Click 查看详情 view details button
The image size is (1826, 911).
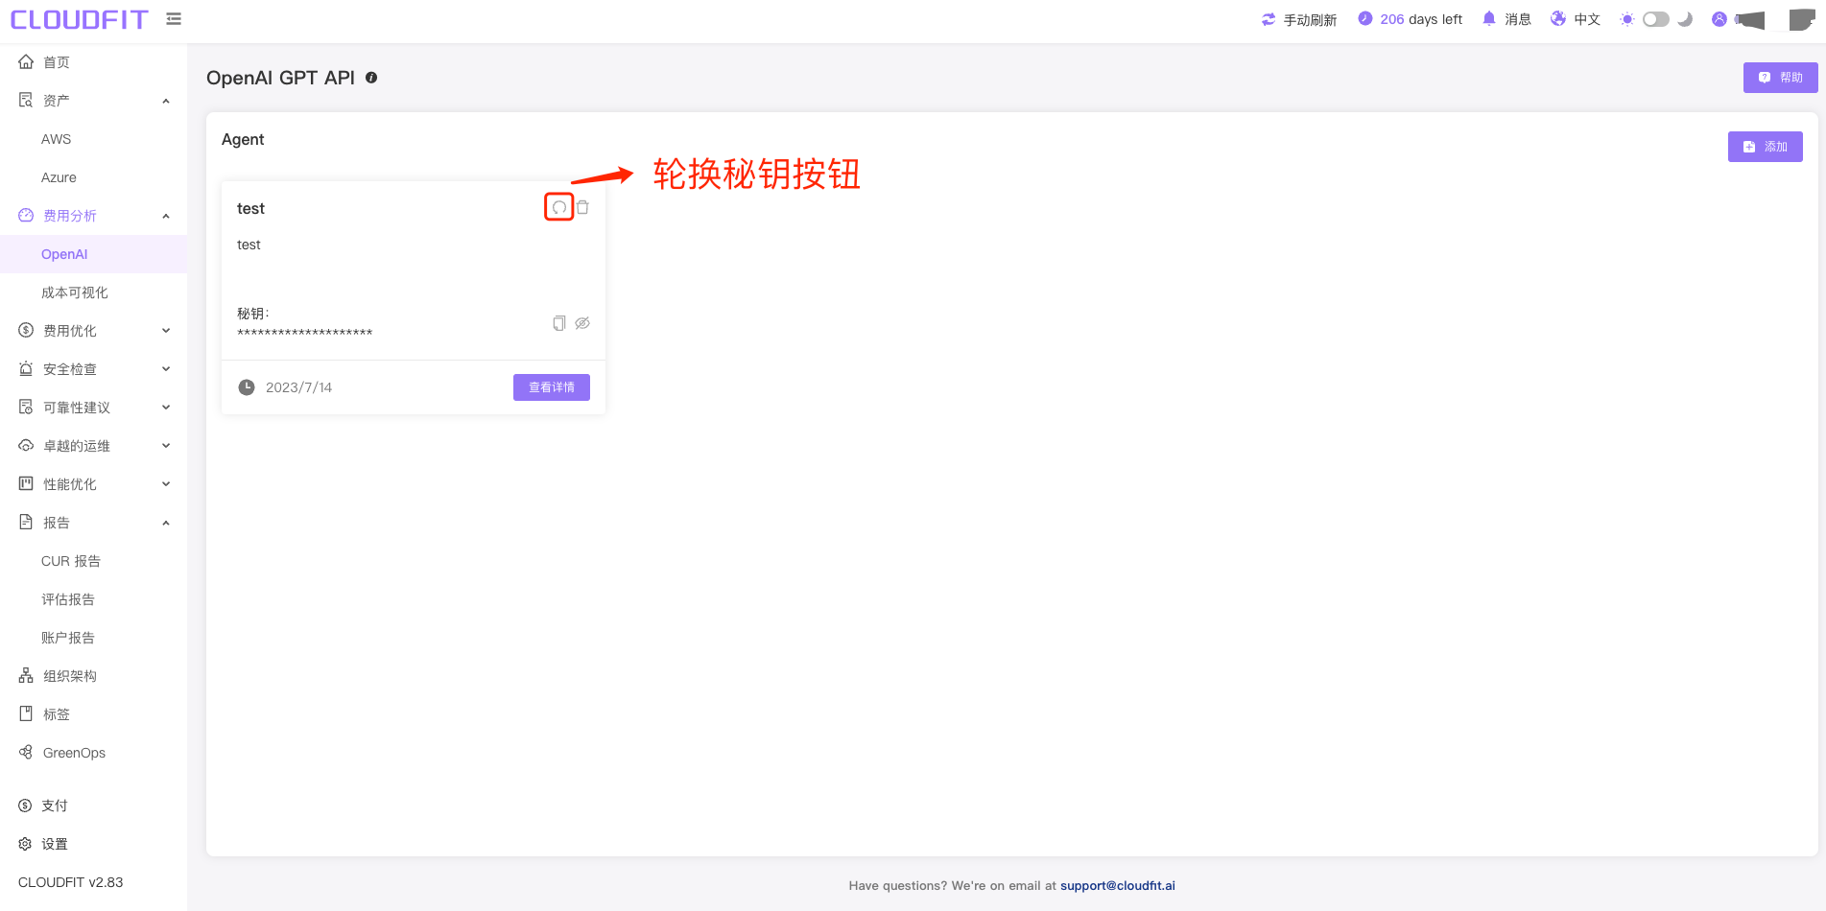552,387
